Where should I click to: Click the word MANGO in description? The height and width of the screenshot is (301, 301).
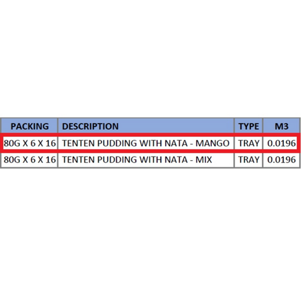[x=213, y=143]
